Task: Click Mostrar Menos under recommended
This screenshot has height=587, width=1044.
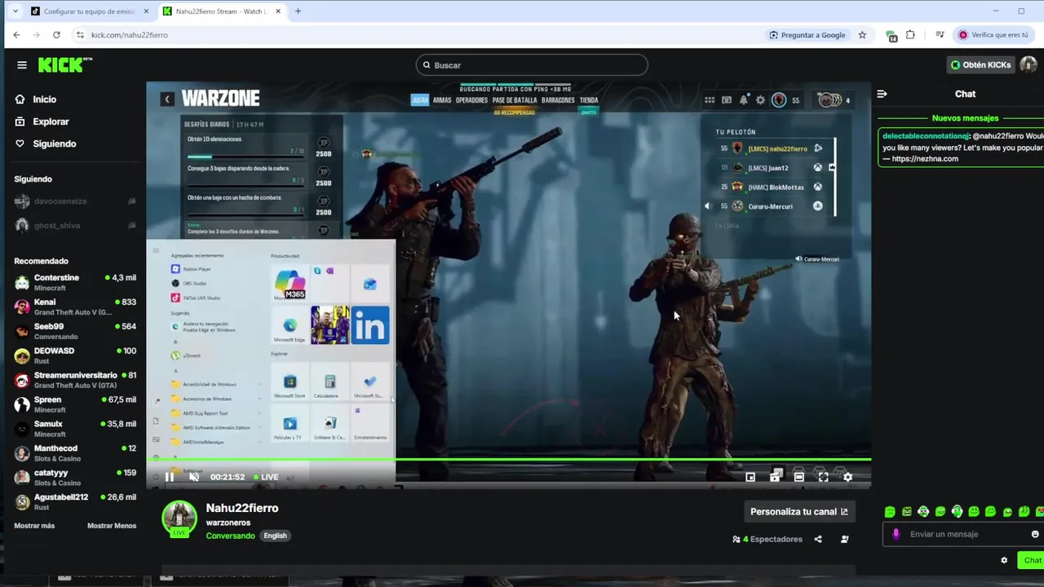Action: 112,526
